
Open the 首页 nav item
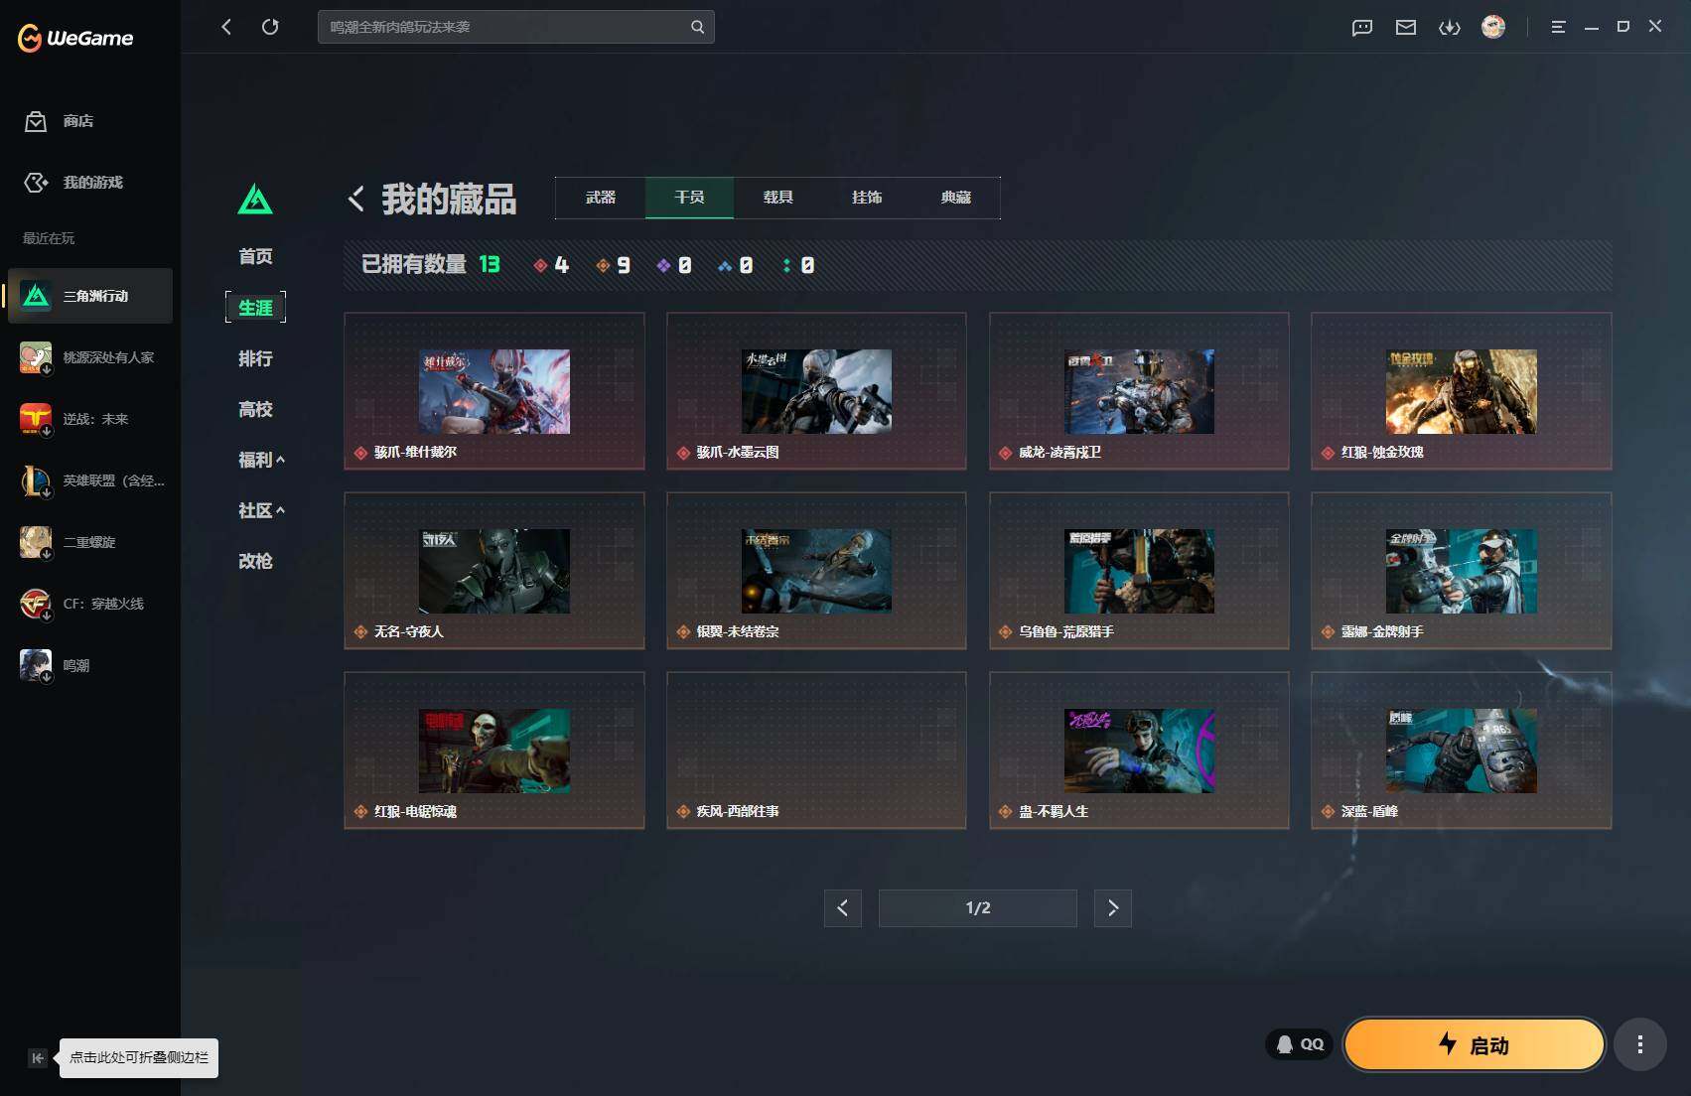click(255, 256)
